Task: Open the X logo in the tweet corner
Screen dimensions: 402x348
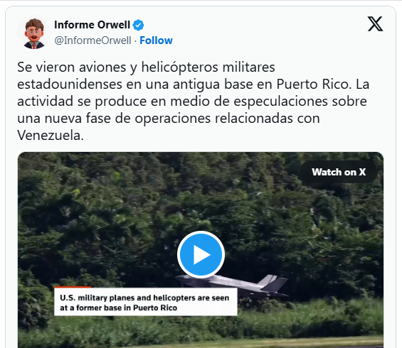Action: [376, 24]
